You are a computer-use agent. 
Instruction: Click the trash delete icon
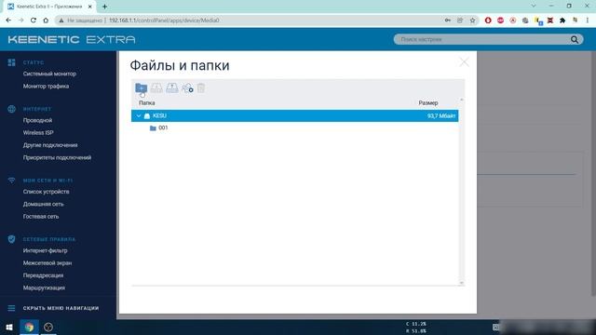click(x=201, y=88)
